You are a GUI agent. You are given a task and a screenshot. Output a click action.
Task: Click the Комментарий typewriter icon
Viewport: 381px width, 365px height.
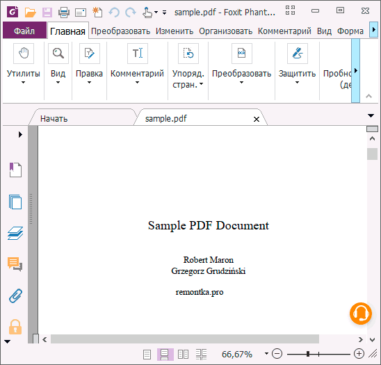138,54
